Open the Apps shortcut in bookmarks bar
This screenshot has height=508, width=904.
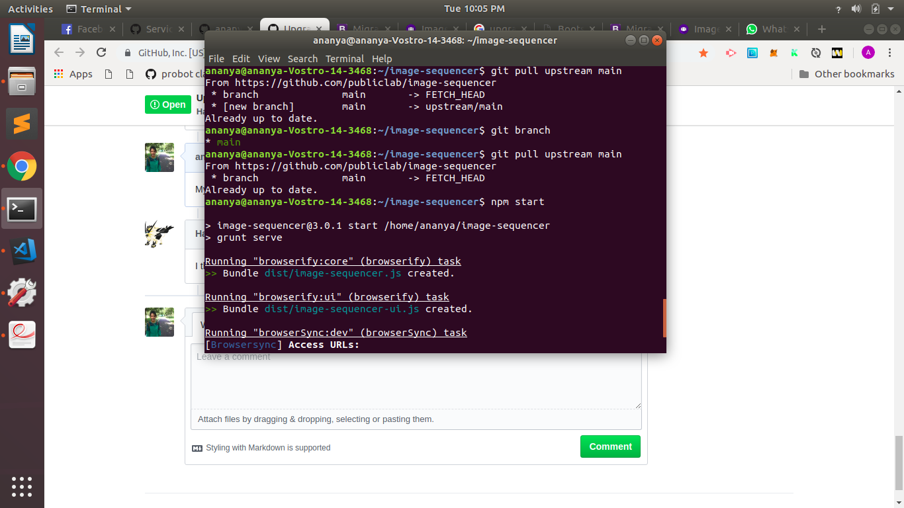coord(73,74)
